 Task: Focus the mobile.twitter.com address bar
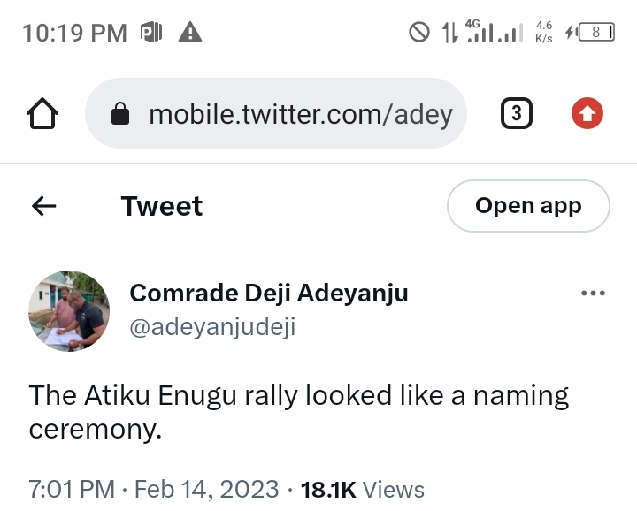(x=299, y=114)
